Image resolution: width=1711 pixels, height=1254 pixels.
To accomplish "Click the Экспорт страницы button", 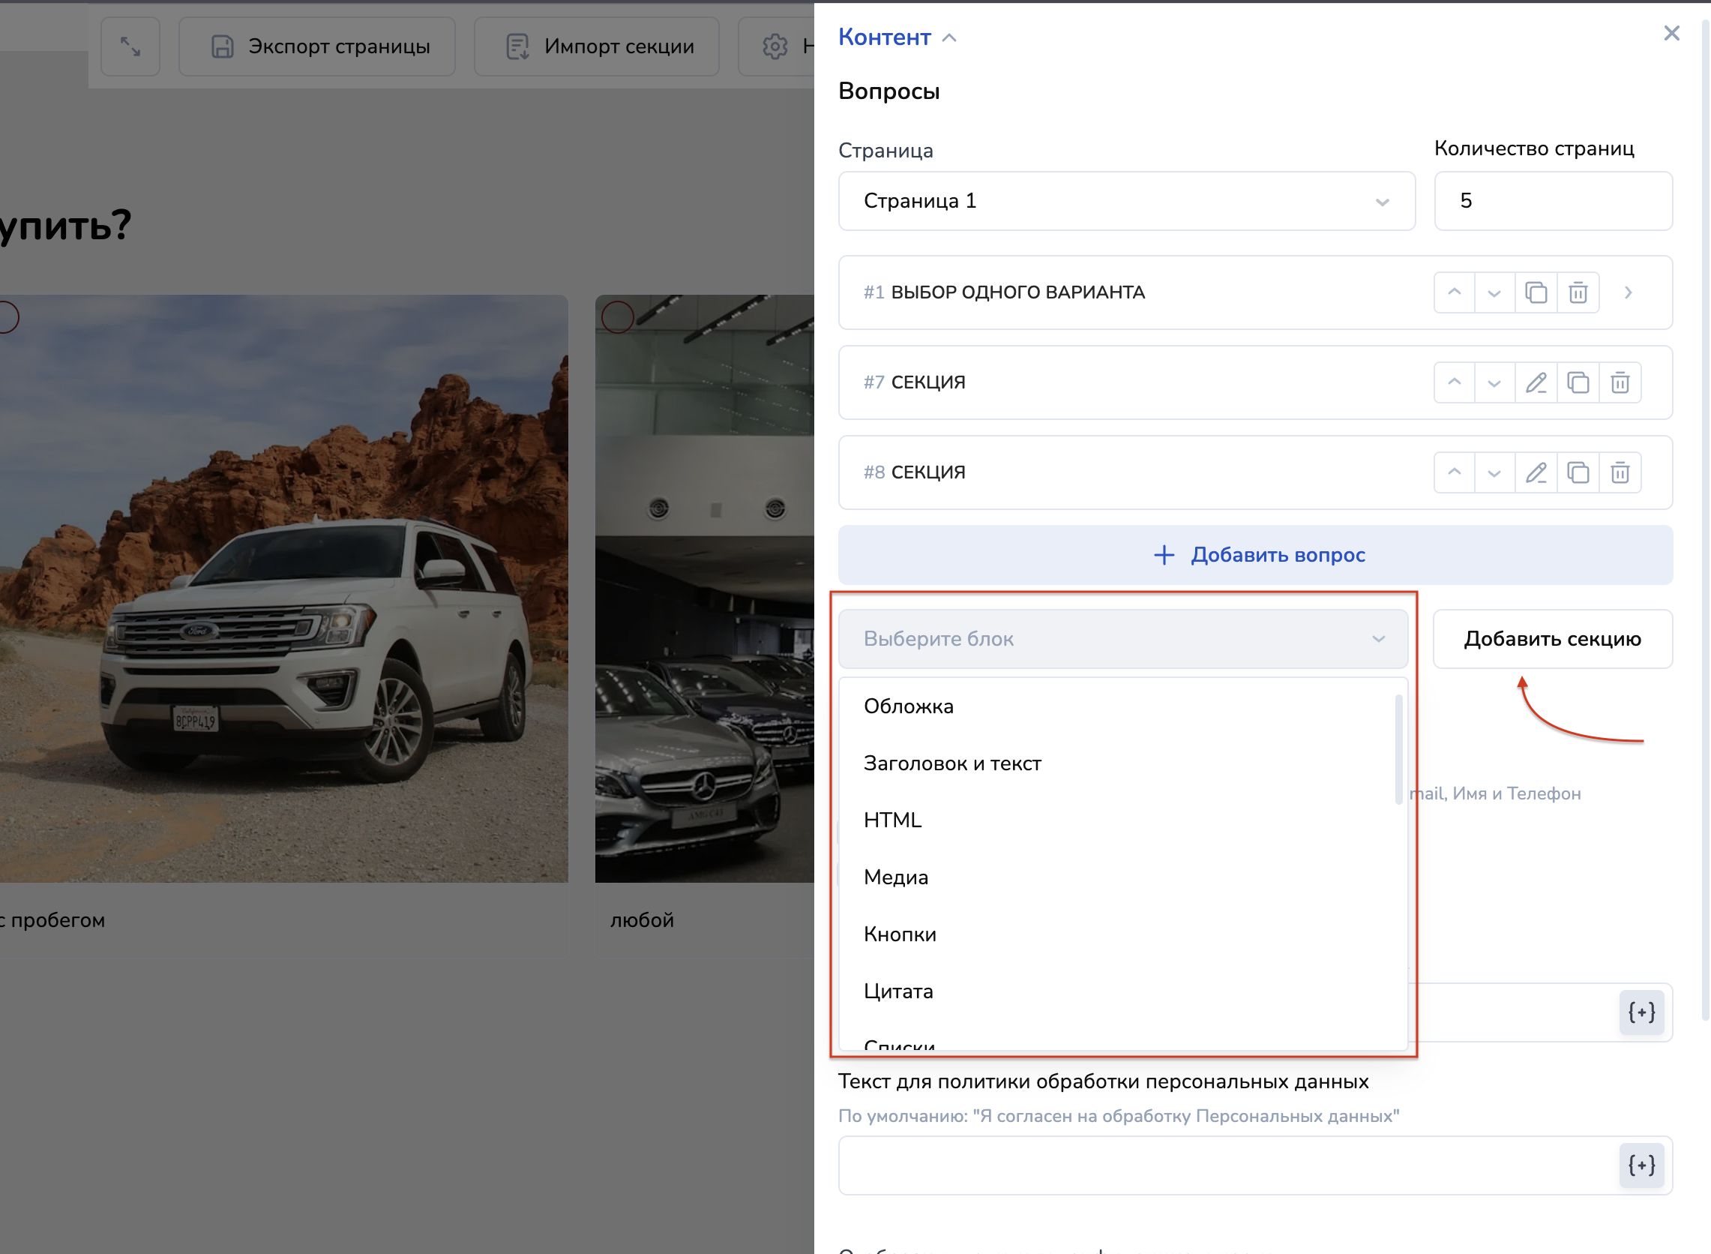I will coord(317,47).
